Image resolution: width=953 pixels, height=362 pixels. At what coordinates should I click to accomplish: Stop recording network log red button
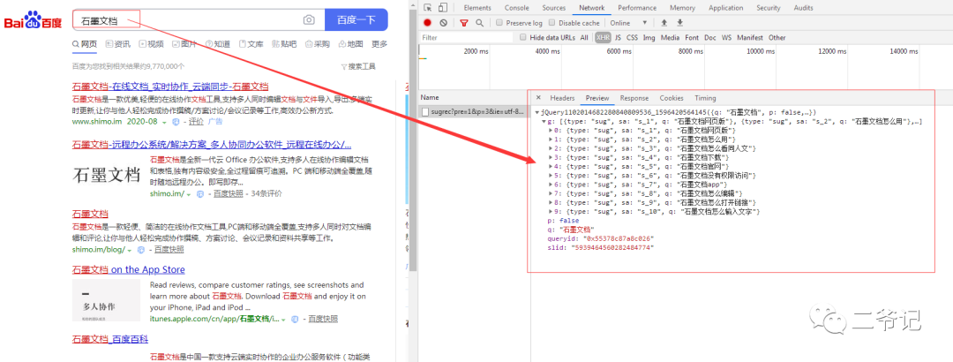pos(427,22)
